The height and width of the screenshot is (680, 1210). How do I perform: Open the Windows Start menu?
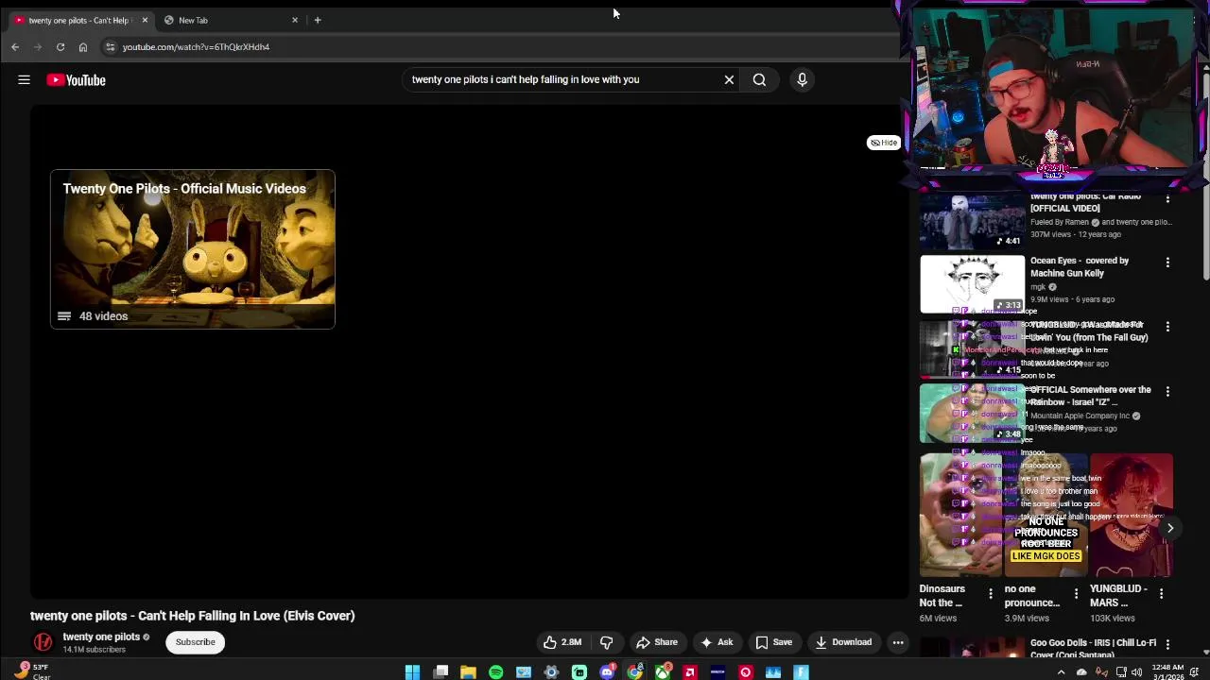(x=413, y=672)
